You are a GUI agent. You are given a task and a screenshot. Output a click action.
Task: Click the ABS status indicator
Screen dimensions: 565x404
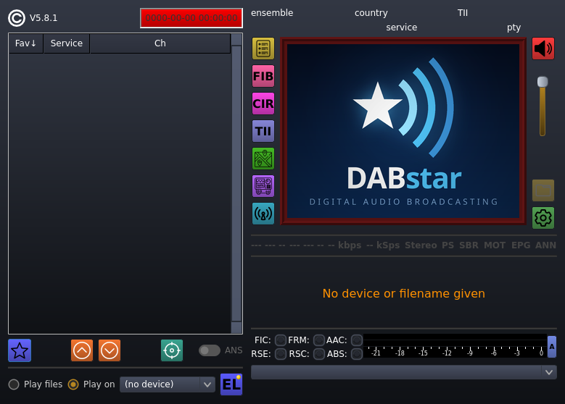point(357,354)
